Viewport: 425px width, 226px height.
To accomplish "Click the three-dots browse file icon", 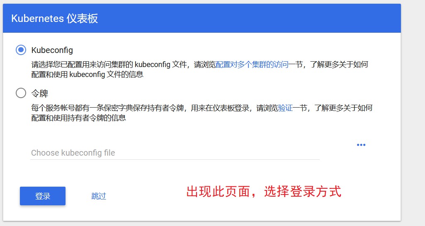I will (361, 145).
